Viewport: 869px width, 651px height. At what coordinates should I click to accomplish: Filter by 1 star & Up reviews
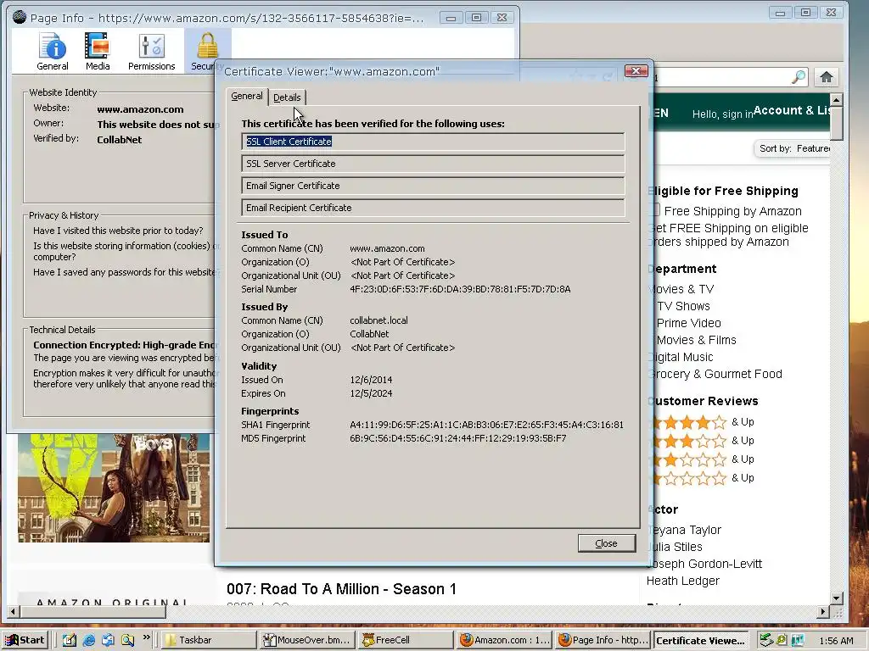702,478
